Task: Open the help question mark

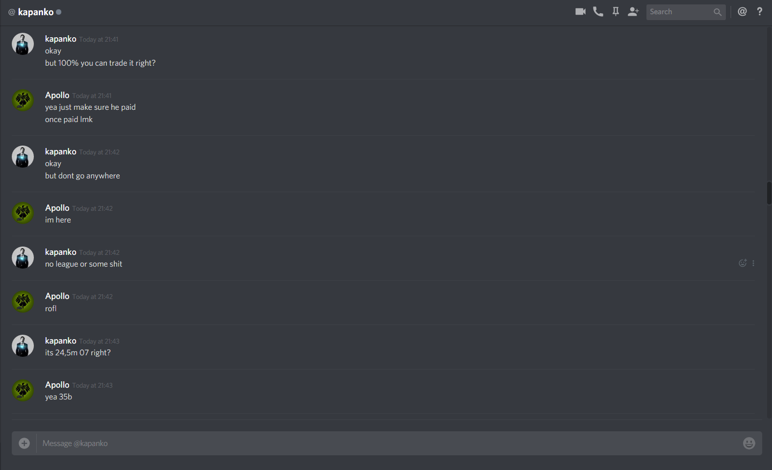Action: (x=760, y=12)
